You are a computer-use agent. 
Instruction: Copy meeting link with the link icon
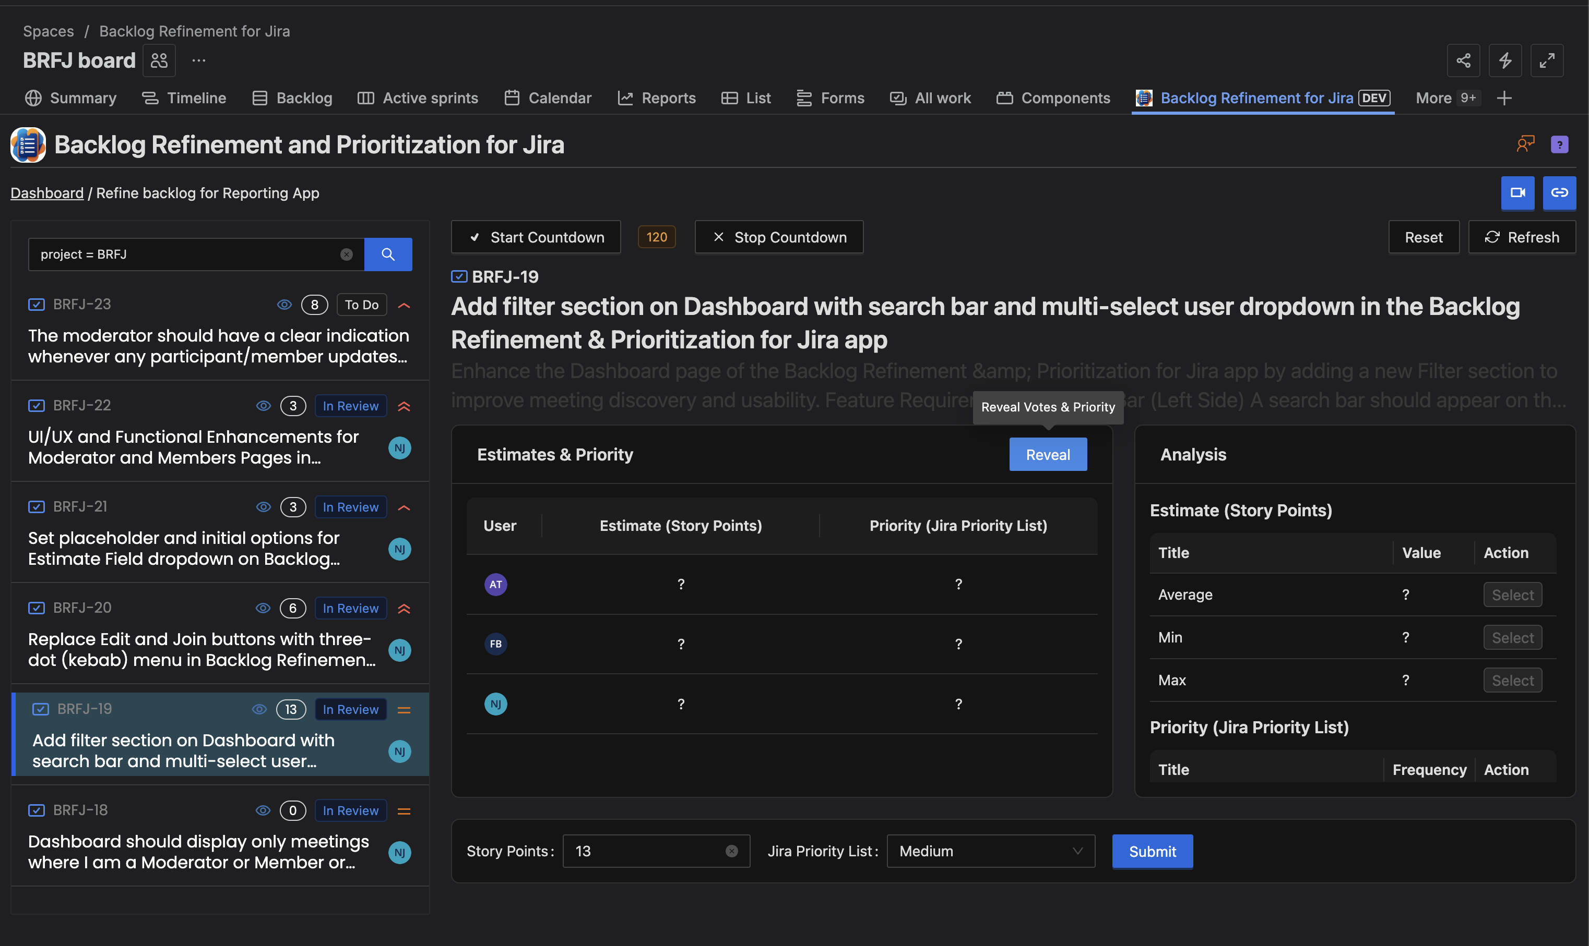click(x=1559, y=192)
